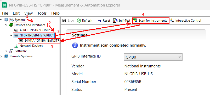Click the Reset toolbar button label
Screen dimensions: 210x95
tap(106, 21)
